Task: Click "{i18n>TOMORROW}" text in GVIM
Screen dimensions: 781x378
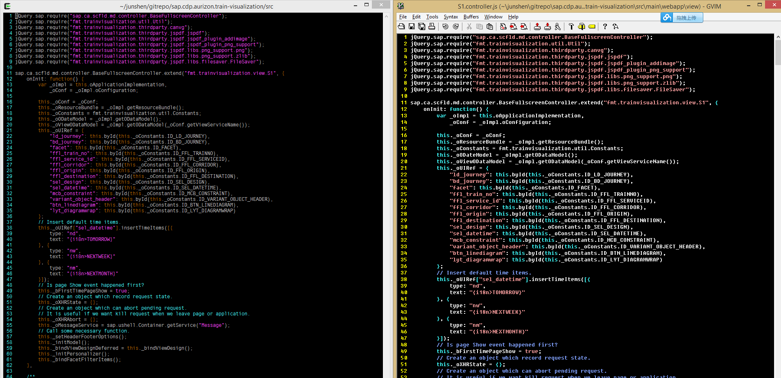Action: [x=497, y=292]
